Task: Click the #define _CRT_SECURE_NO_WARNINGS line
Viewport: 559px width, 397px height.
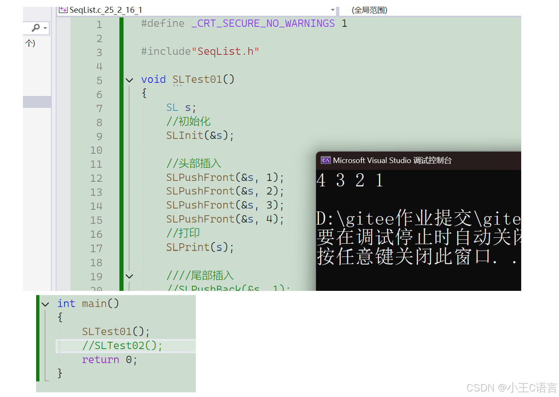Action: [x=244, y=23]
